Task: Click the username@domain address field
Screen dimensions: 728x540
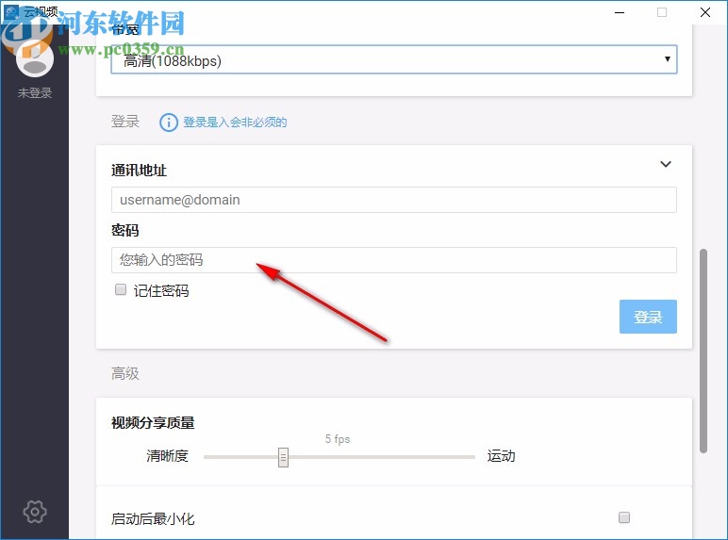Action: (394, 200)
